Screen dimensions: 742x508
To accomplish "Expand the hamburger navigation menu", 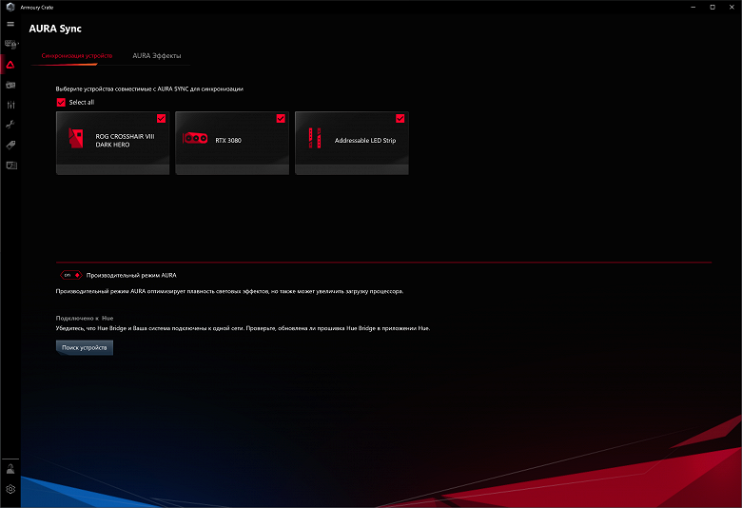I will pyautogui.click(x=10, y=24).
